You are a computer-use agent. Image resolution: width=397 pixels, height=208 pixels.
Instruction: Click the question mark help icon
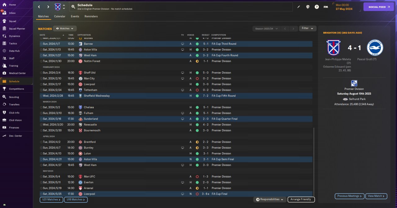317,7
